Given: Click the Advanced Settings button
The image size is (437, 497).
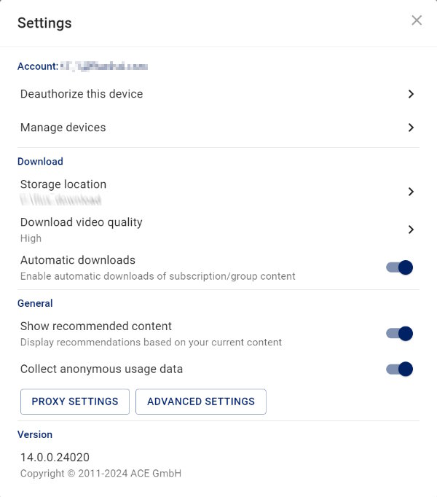Looking at the screenshot, I should click(201, 402).
